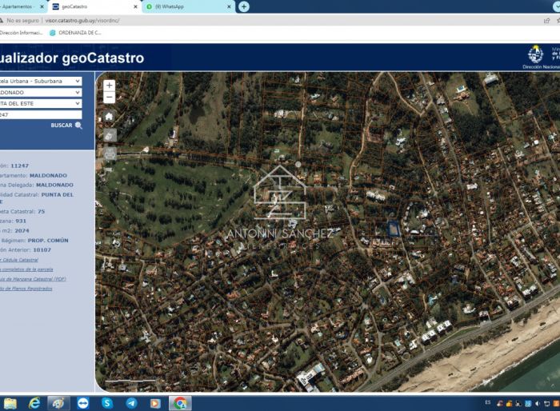560x411 pixels.
Task: Open the media player from taskbar
Action: [x=155, y=403]
